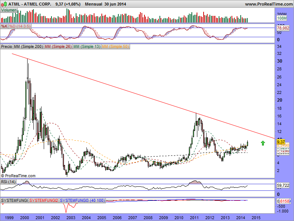Click the 2014 label on the time axis
Image resolution: width=294 pixels, height=221 pixels.
pos(241,218)
